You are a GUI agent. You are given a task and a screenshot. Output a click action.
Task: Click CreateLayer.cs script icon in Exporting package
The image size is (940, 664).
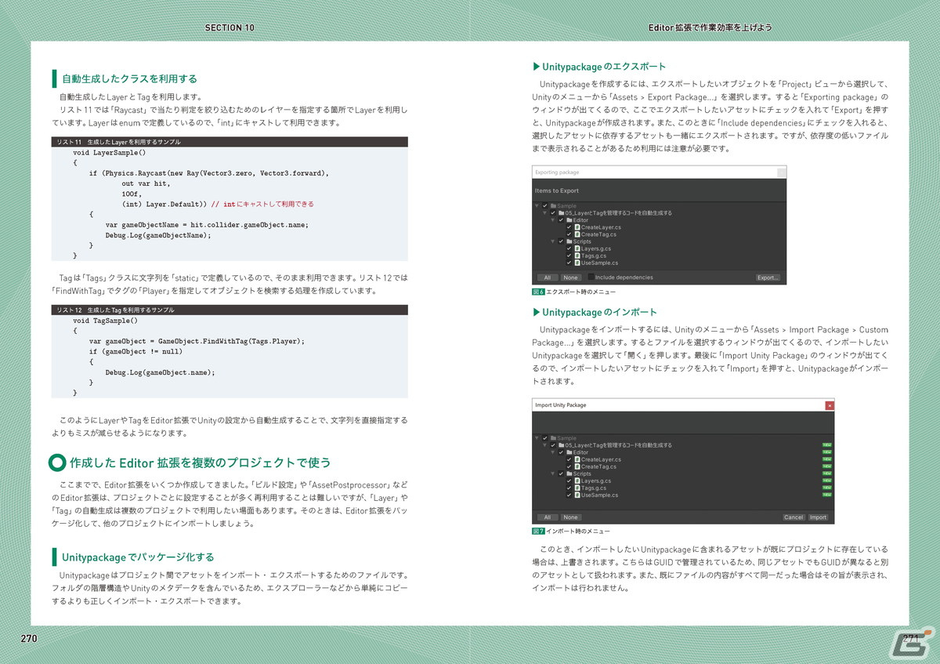(x=577, y=227)
